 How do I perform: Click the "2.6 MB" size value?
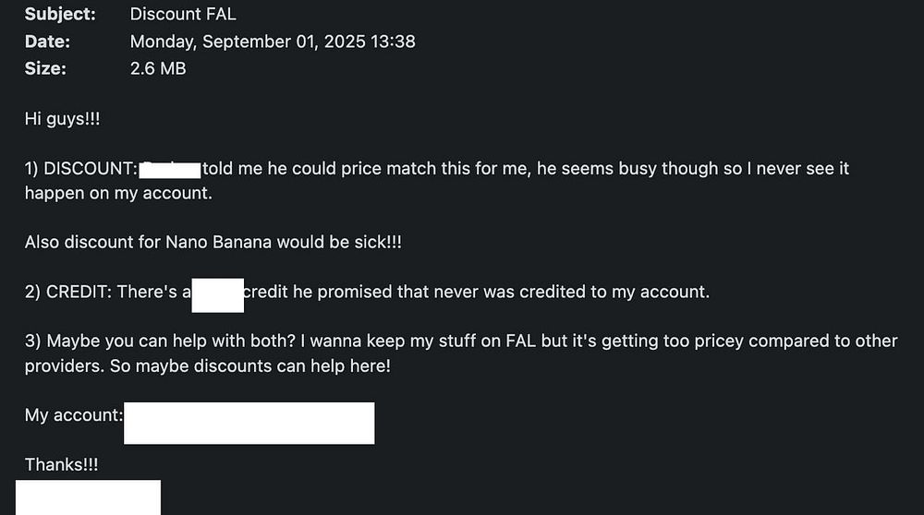pyautogui.click(x=158, y=68)
